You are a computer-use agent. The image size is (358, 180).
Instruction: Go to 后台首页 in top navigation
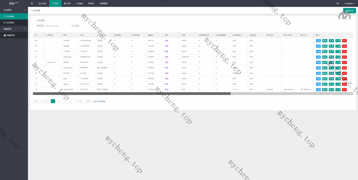click(x=42, y=3)
